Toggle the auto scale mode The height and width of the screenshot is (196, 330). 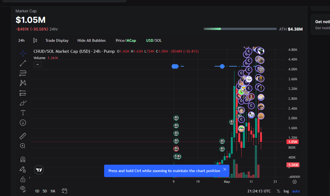point(296,191)
